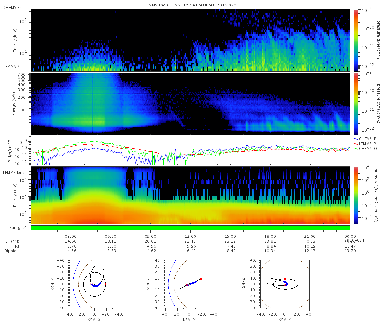This screenshot has height=324, width=389.
Task: Click the 09:00 time axis label
Action: [x=150, y=237]
